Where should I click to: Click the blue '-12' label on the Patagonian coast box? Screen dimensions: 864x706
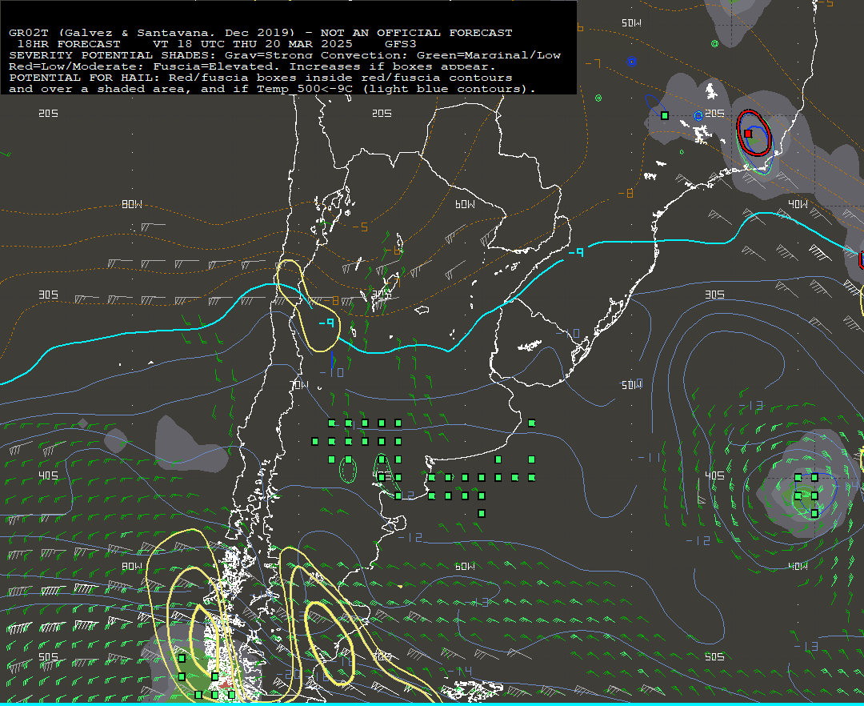[x=404, y=495]
